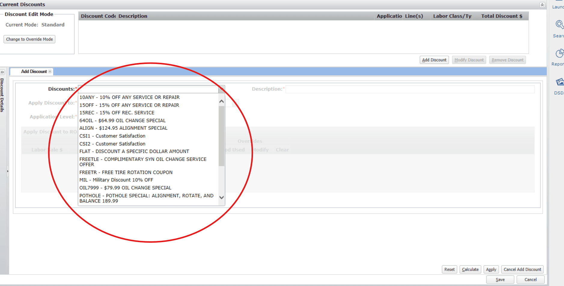Sort by Total Discount $ column header

point(502,16)
